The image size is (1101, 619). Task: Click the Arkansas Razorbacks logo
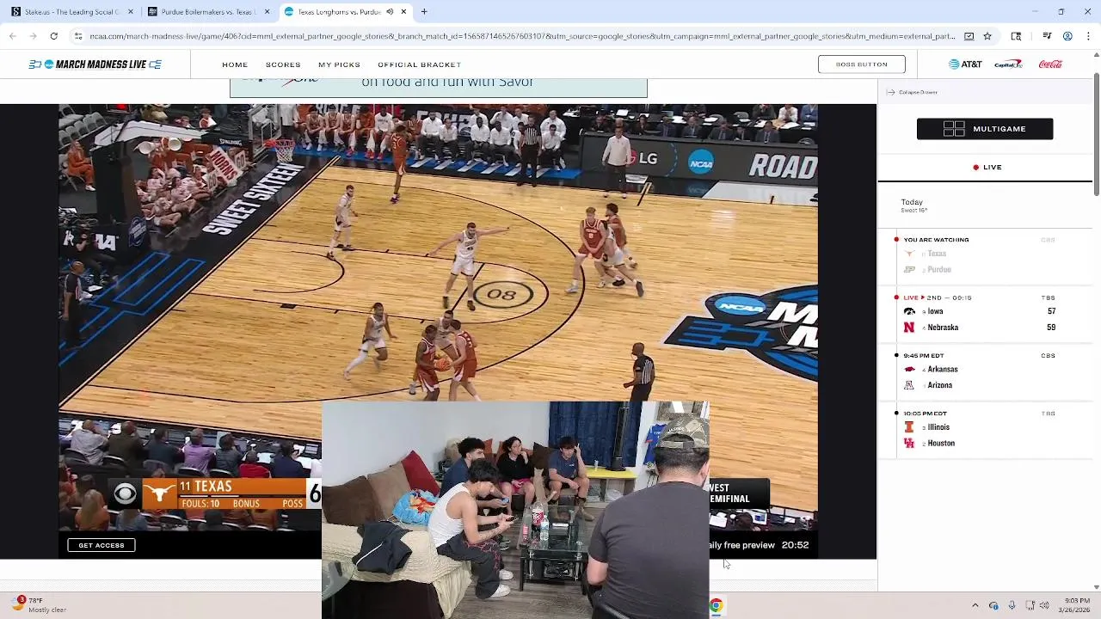click(909, 369)
